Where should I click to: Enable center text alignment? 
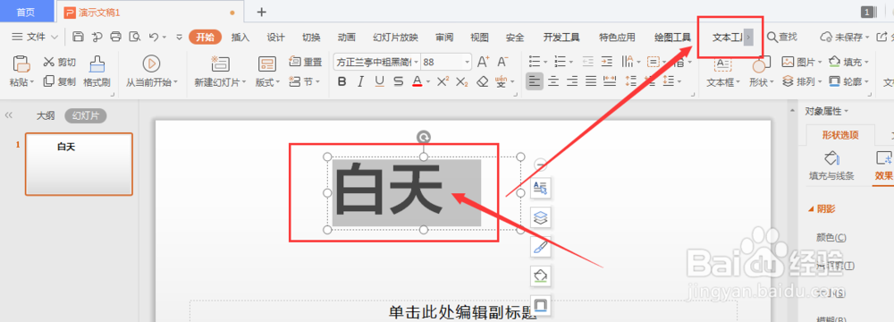click(553, 81)
